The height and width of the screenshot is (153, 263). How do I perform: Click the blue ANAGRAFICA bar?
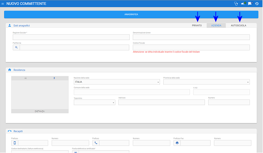[x=131, y=15]
